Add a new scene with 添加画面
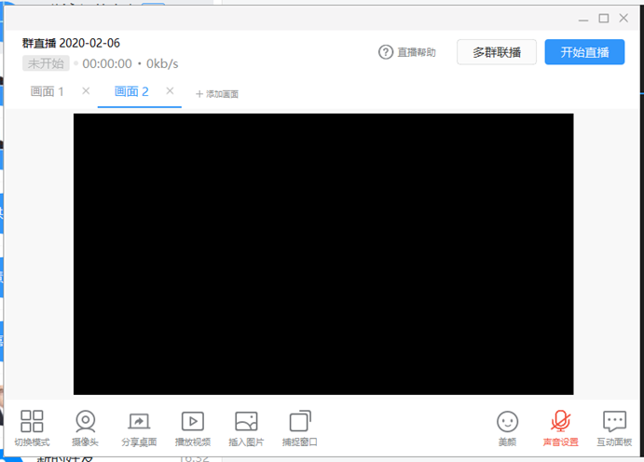644x462 pixels. (217, 94)
